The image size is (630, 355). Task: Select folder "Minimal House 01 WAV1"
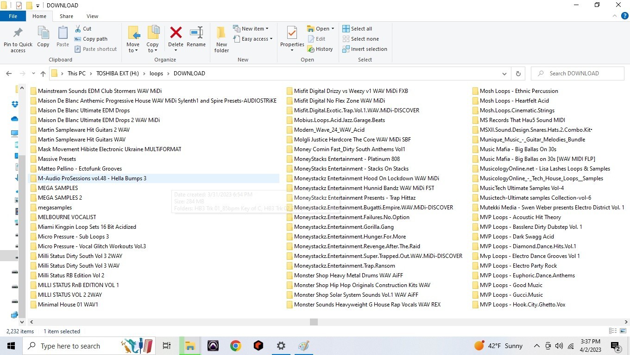point(64,305)
